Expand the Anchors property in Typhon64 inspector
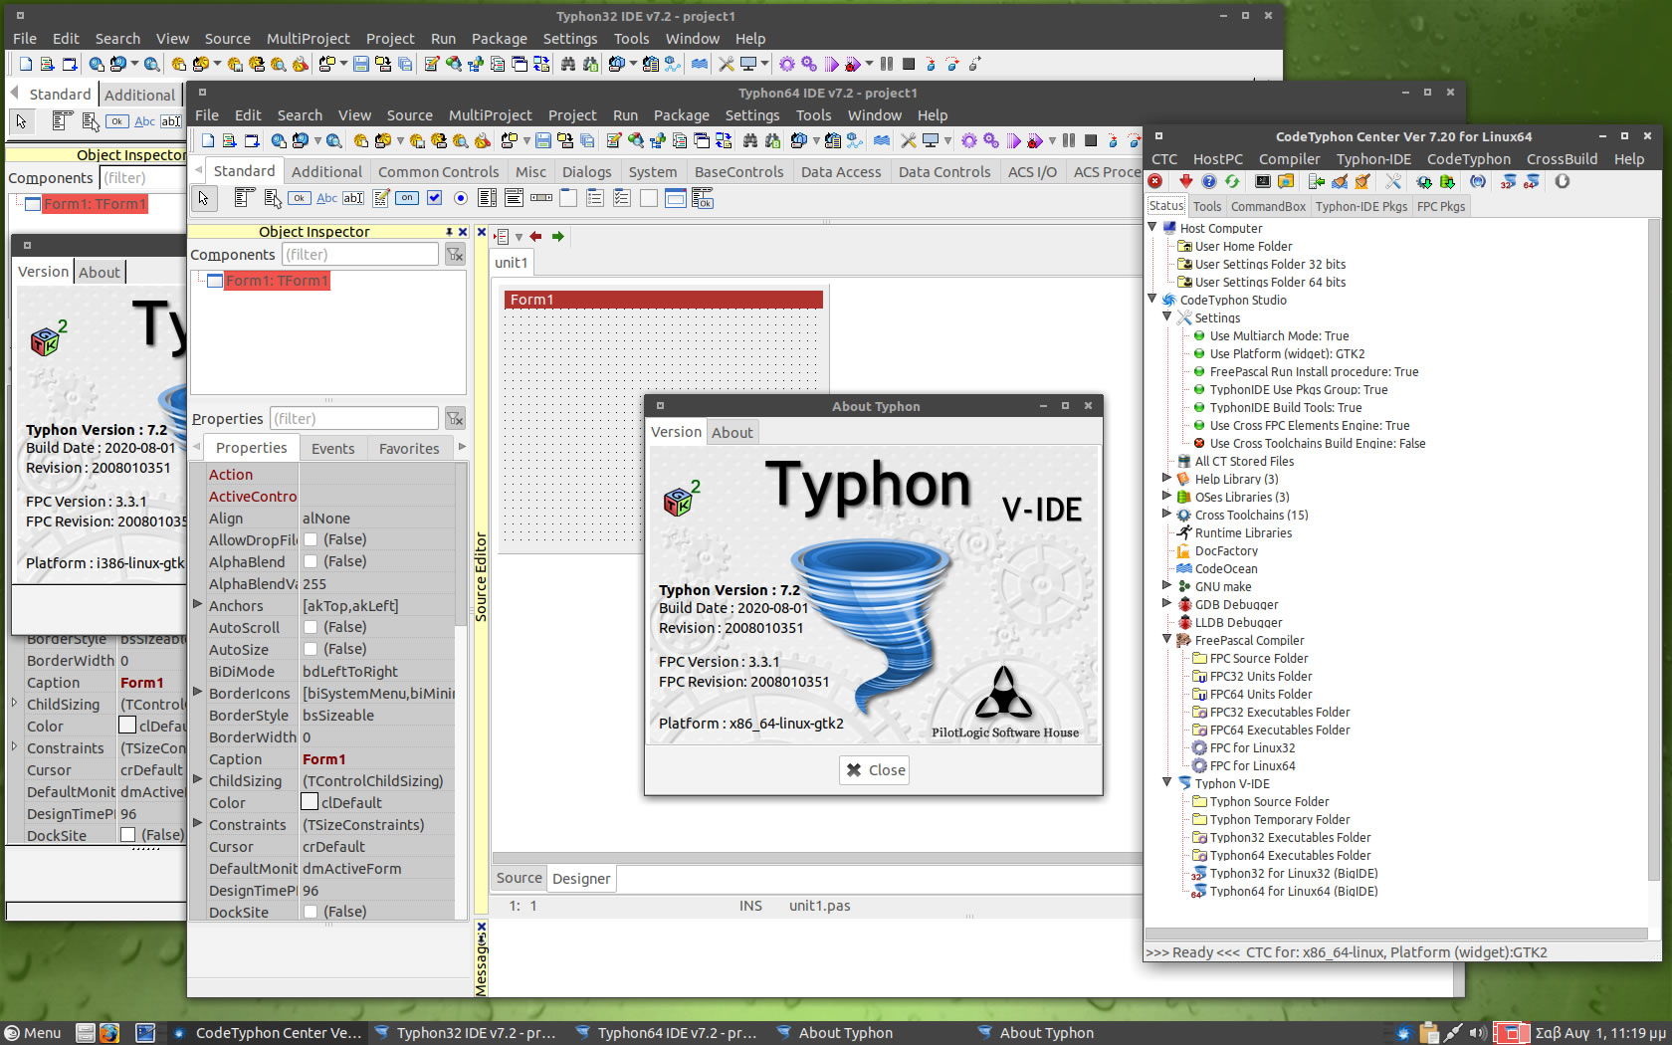This screenshot has width=1672, height=1045. tap(197, 604)
